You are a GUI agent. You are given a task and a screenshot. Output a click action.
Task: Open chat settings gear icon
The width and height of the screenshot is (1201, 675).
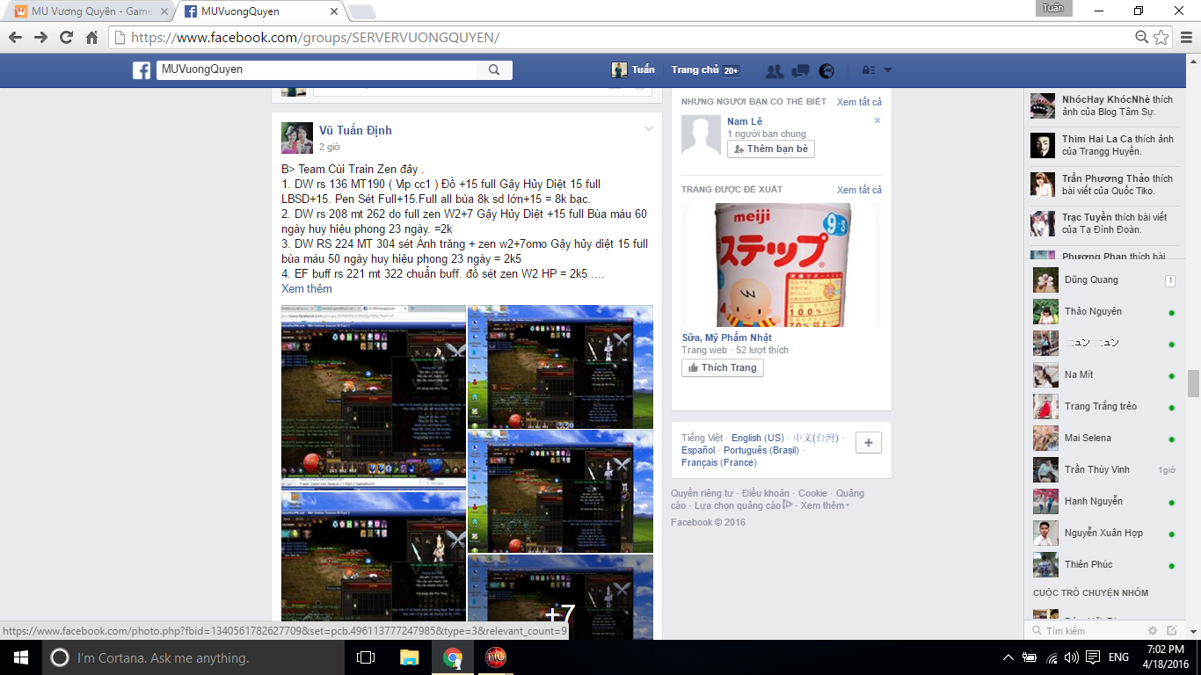pyautogui.click(x=1153, y=630)
